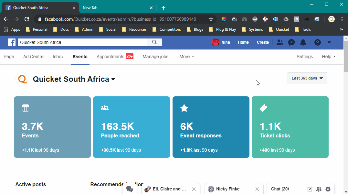Click the search magnifier button
This screenshot has height=194, width=348.
154,42
